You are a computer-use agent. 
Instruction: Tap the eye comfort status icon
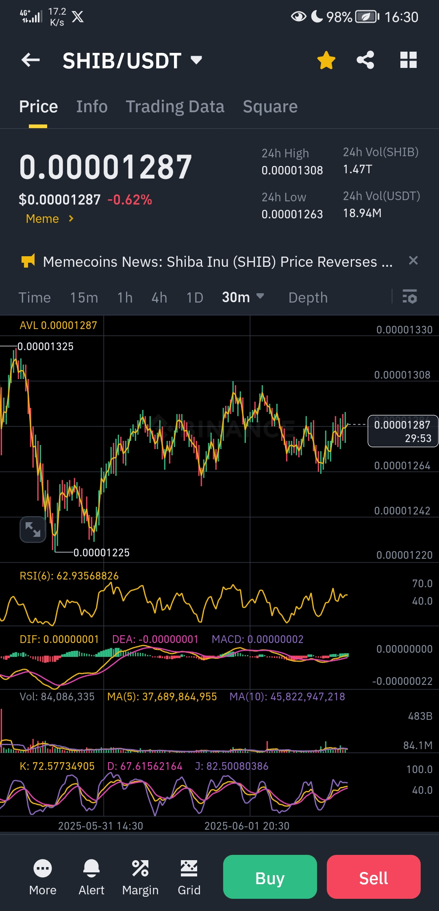click(x=299, y=17)
